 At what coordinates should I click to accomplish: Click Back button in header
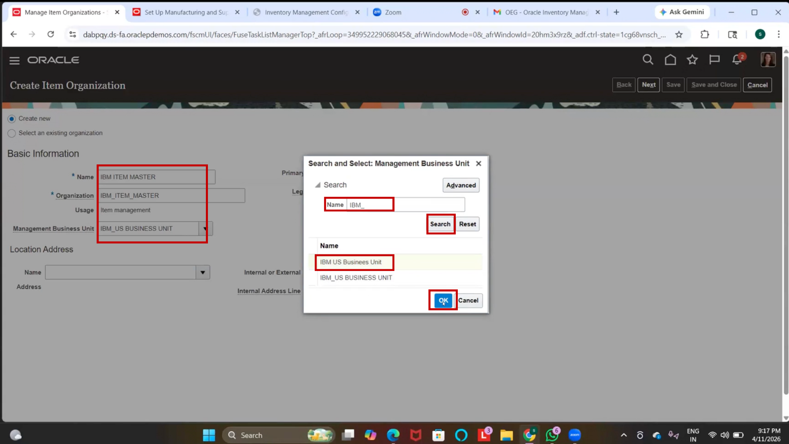(624, 85)
